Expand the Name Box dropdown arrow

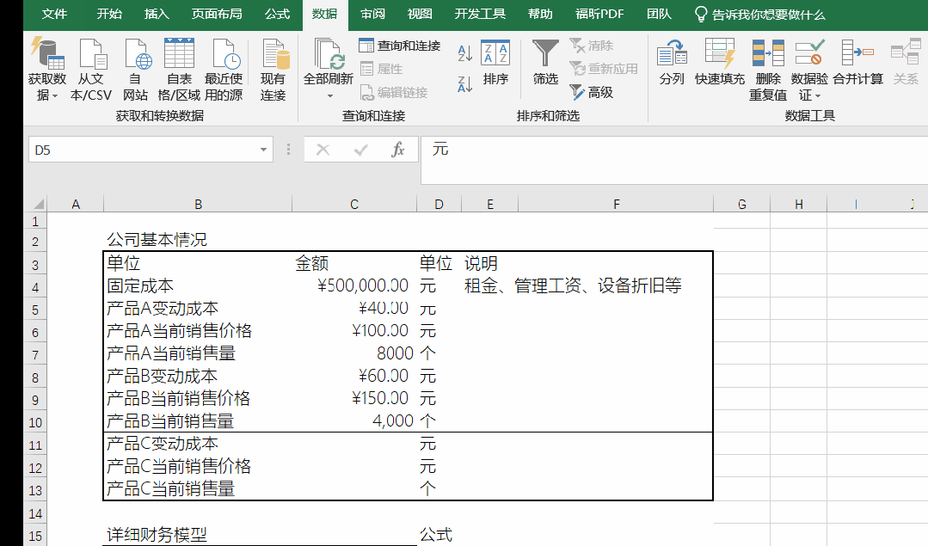coord(263,150)
